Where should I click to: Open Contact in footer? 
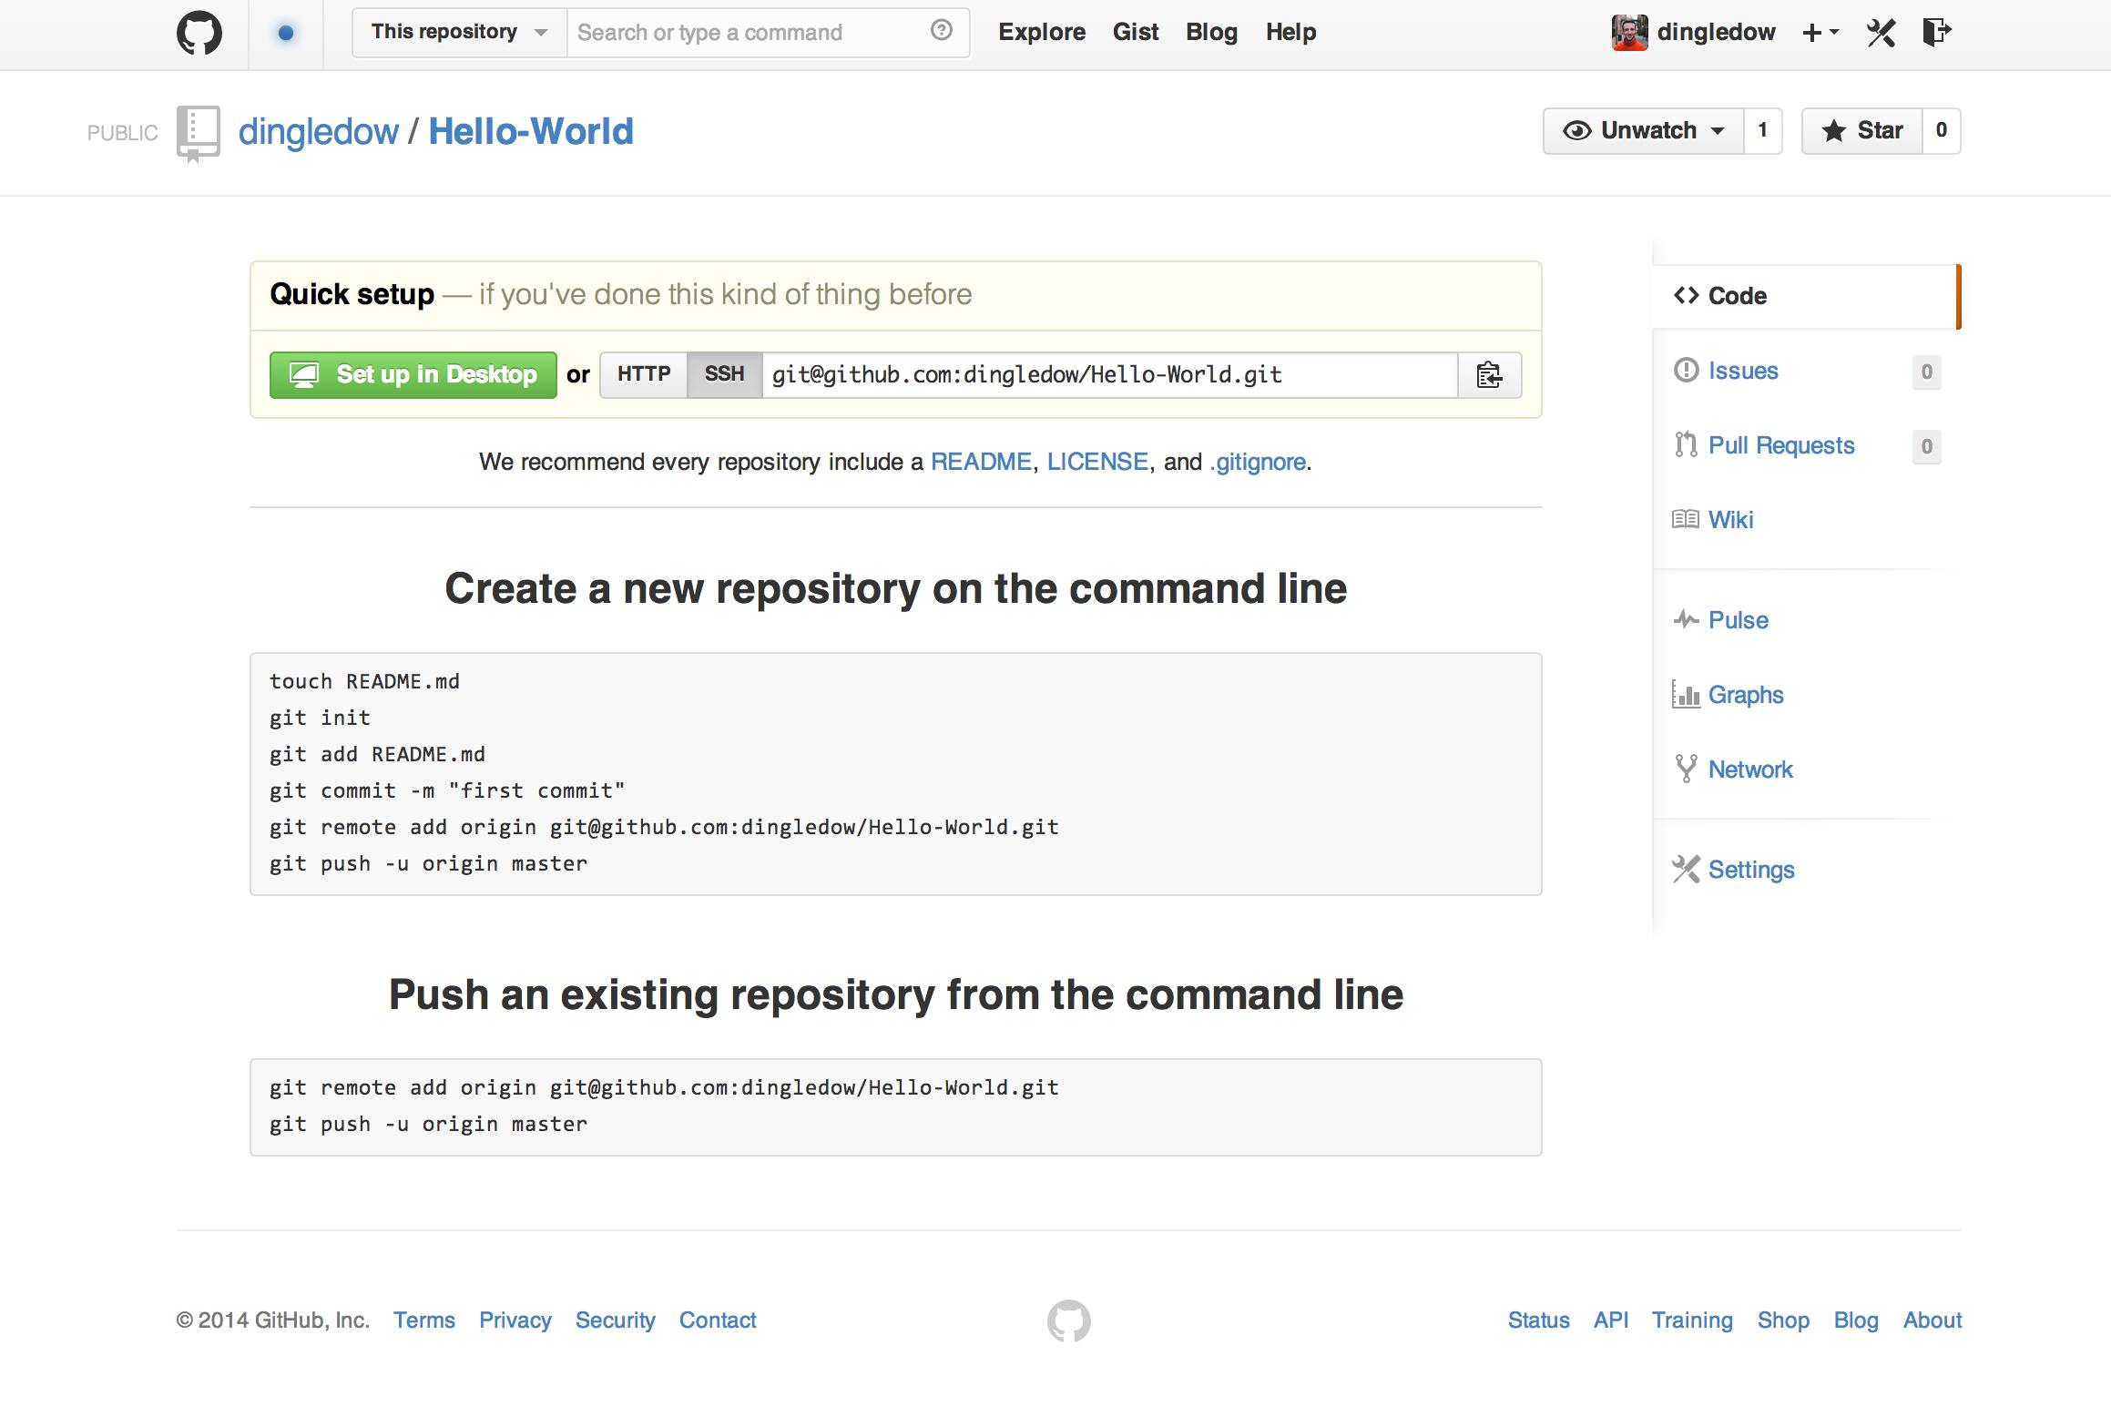[718, 1320]
